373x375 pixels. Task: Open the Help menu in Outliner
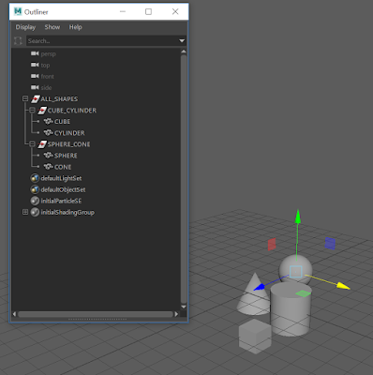[75, 27]
